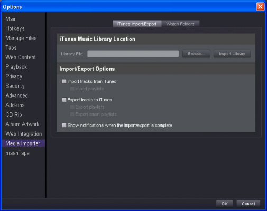267x211 pixels.
Task: Open Privacy settings
Action: tap(14, 76)
